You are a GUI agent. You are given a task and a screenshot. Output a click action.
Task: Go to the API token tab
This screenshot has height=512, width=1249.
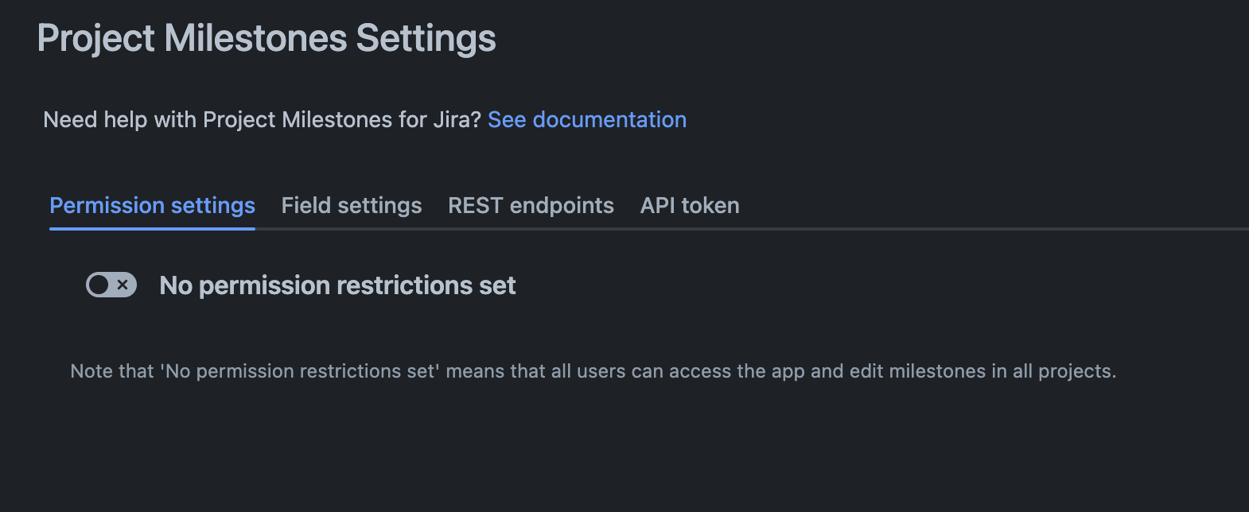click(690, 205)
